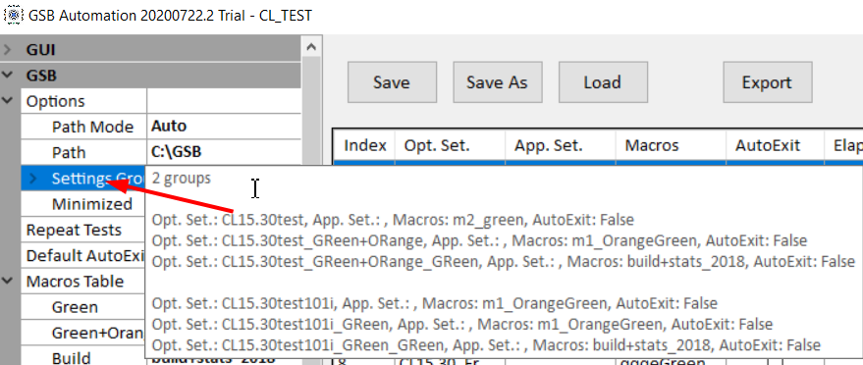Viewport: 863px width, 365px height.
Task: Click the Export button
Action: point(767,82)
